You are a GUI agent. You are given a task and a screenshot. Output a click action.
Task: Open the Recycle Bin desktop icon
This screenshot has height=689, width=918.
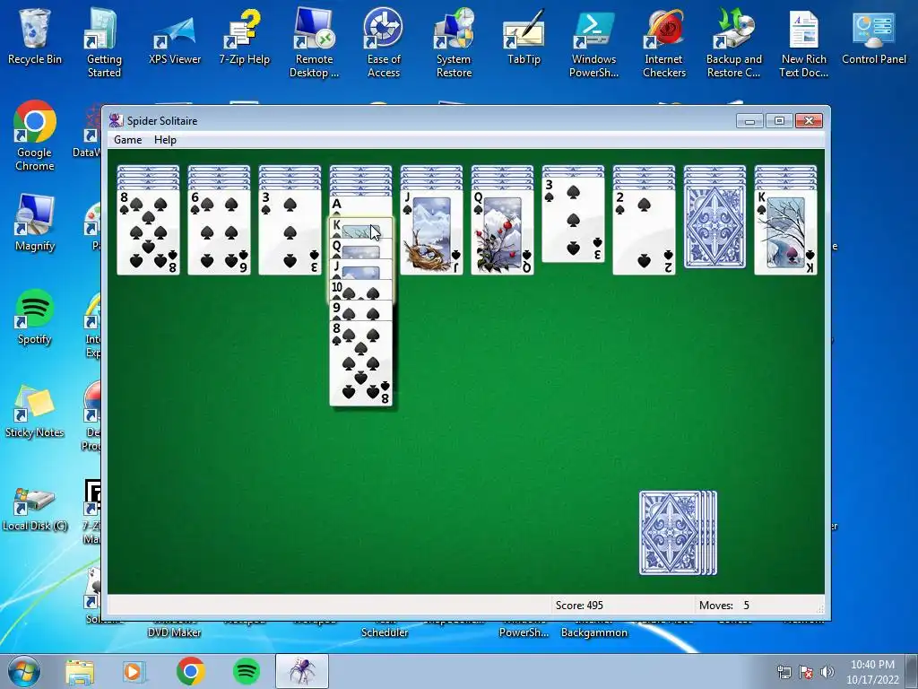35,36
